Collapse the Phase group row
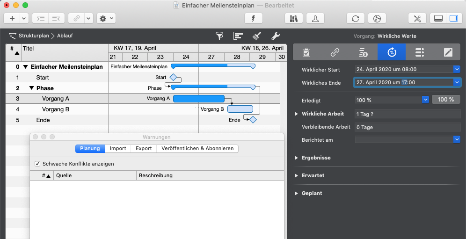The width and height of the screenshot is (466, 239). tap(31, 88)
